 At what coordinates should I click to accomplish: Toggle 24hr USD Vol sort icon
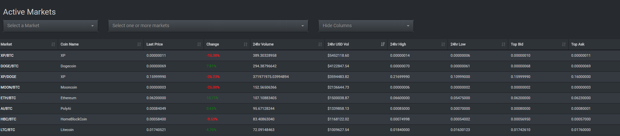click(x=383, y=44)
